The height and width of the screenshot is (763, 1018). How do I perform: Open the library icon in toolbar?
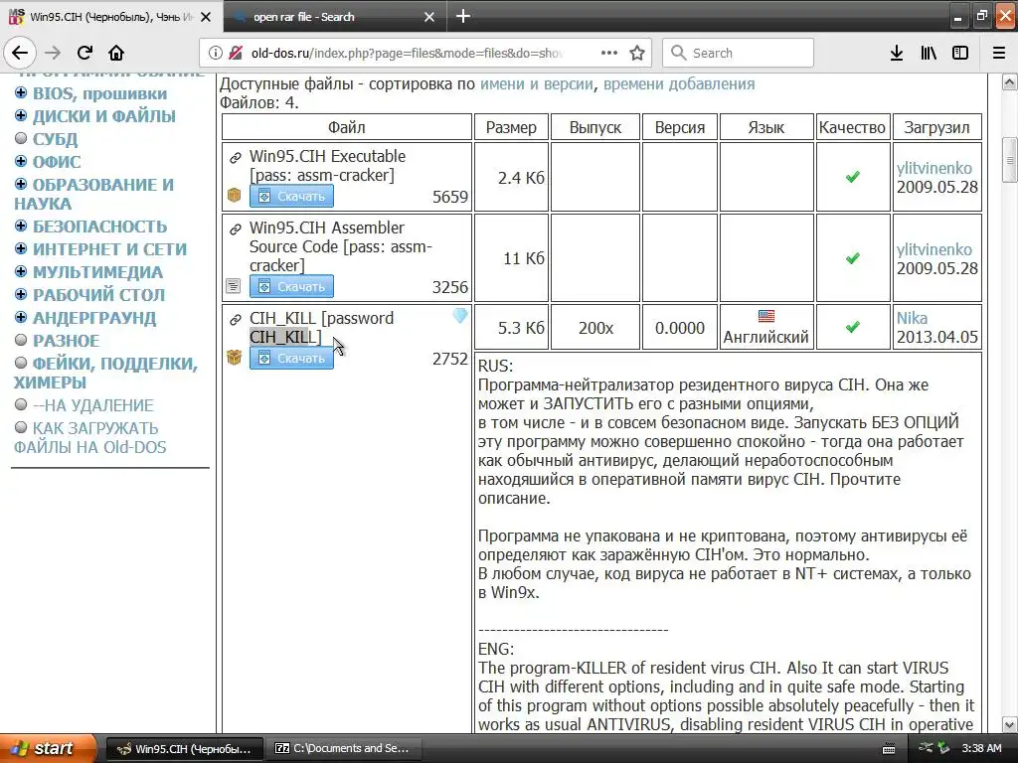[x=929, y=54]
